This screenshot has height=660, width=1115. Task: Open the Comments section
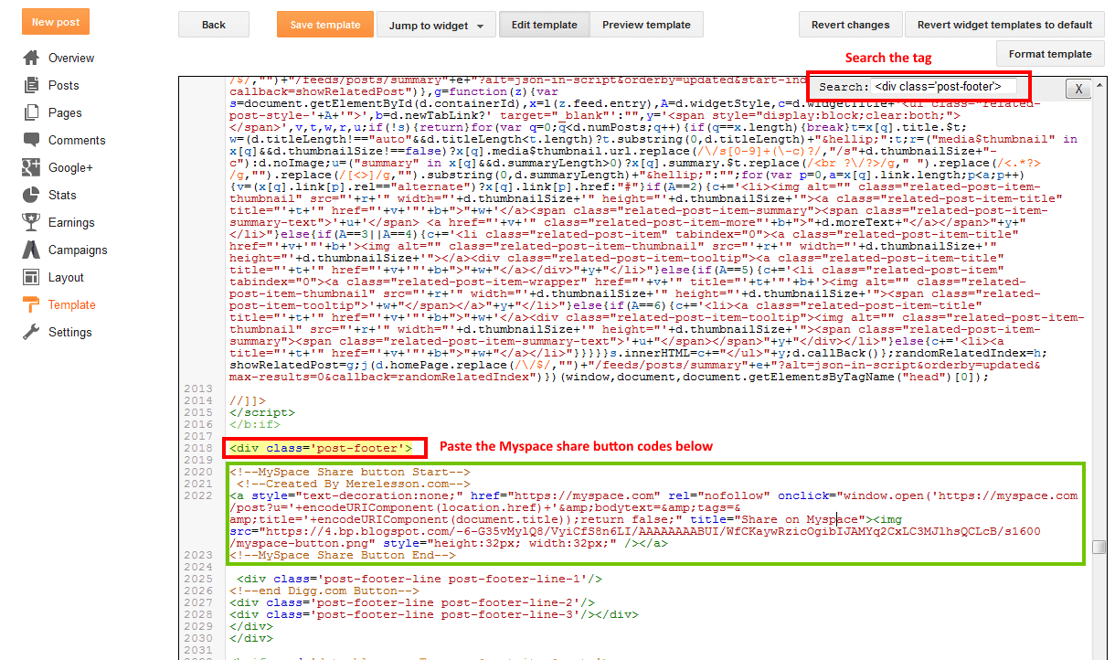pyautogui.click(x=77, y=140)
